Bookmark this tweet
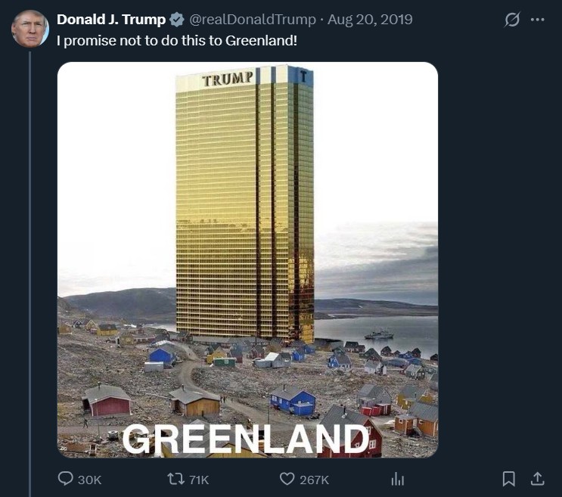 coord(509,479)
